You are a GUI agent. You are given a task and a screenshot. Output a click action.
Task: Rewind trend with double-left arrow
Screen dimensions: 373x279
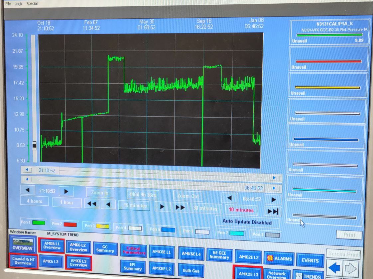coord(92,204)
